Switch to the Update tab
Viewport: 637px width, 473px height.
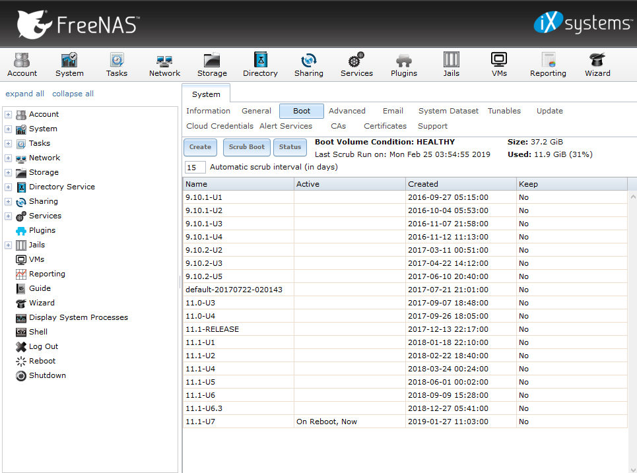549,111
